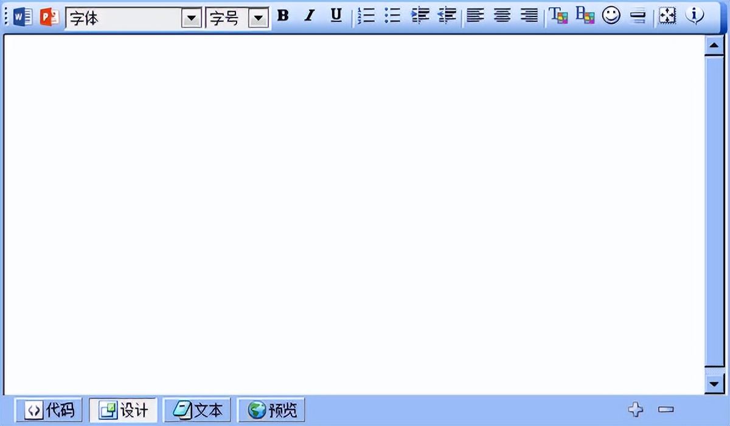Toggle underline formatting
This screenshot has height=426, width=730.
(336, 16)
